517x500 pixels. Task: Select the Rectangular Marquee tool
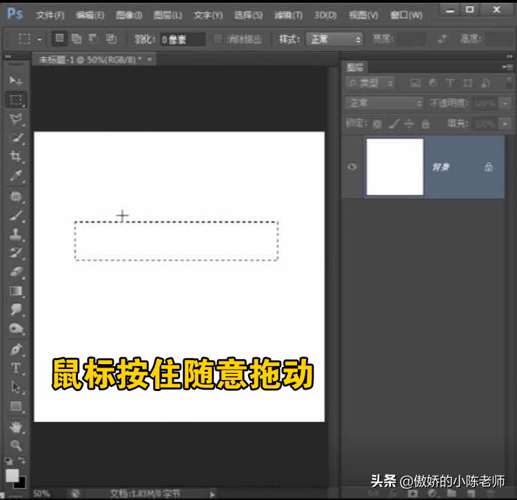pyautogui.click(x=15, y=99)
